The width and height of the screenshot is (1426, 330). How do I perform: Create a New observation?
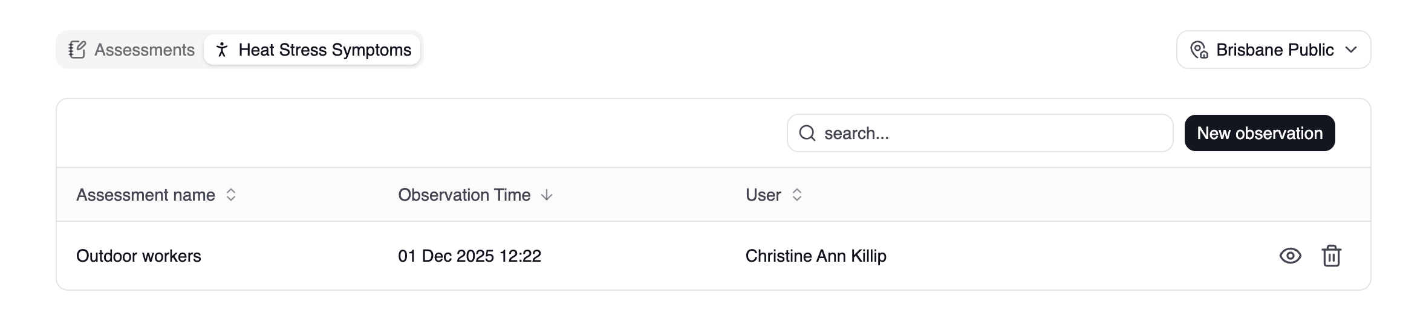click(1259, 133)
